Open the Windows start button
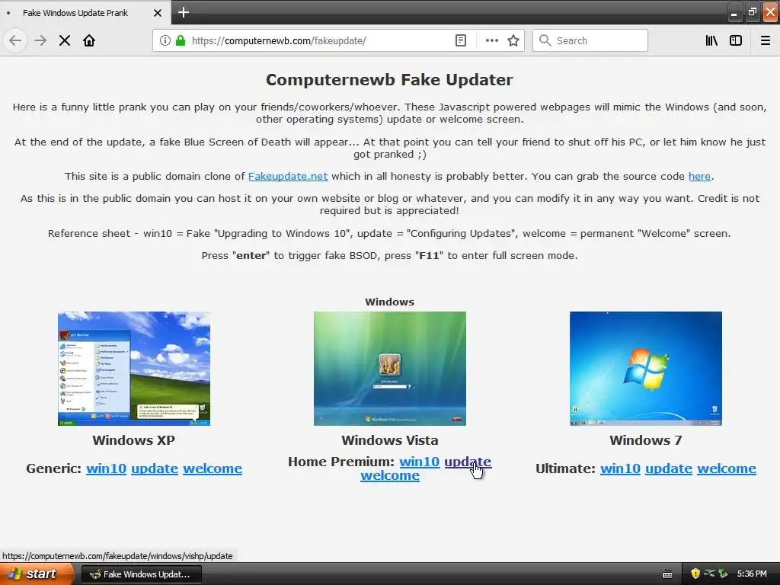The image size is (780, 585). [x=36, y=574]
